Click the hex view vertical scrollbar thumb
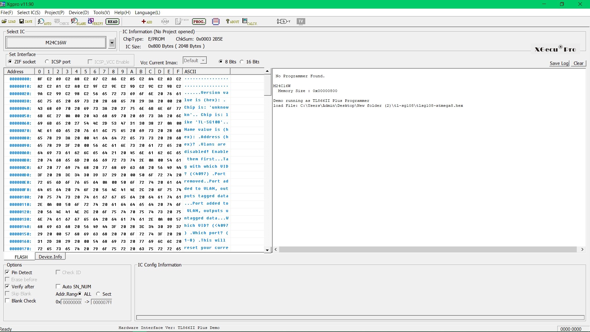Image resolution: width=590 pixels, height=332 pixels. click(x=267, y=85)
